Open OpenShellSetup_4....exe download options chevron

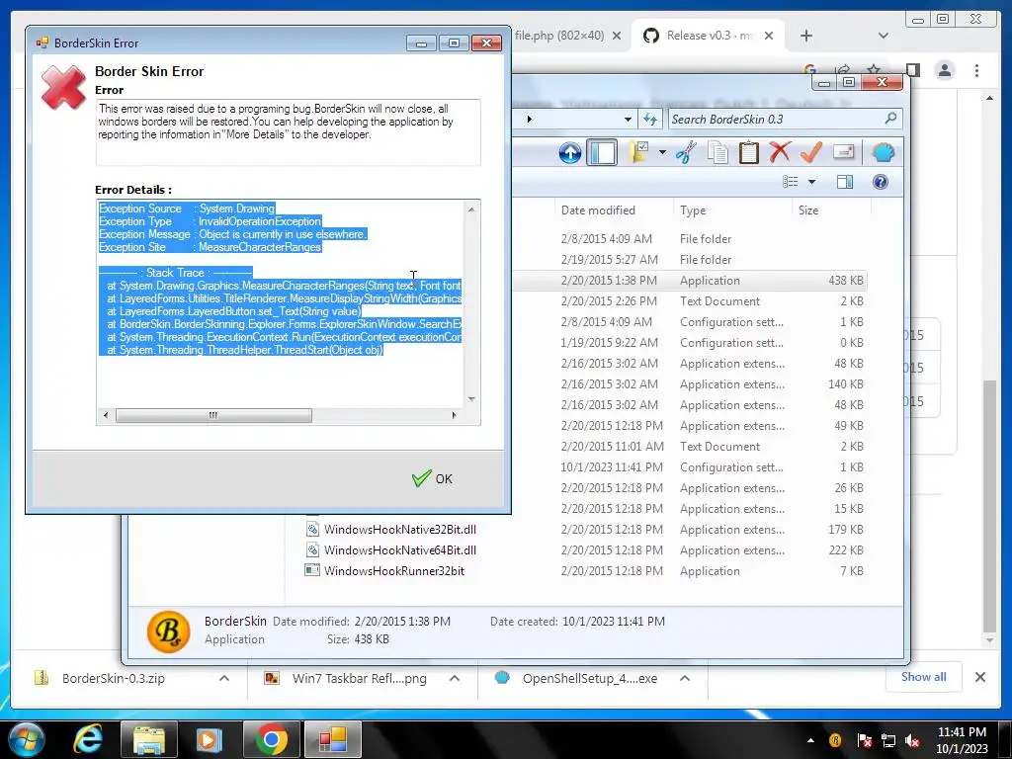pyautogui.click(x=685, y=678)
